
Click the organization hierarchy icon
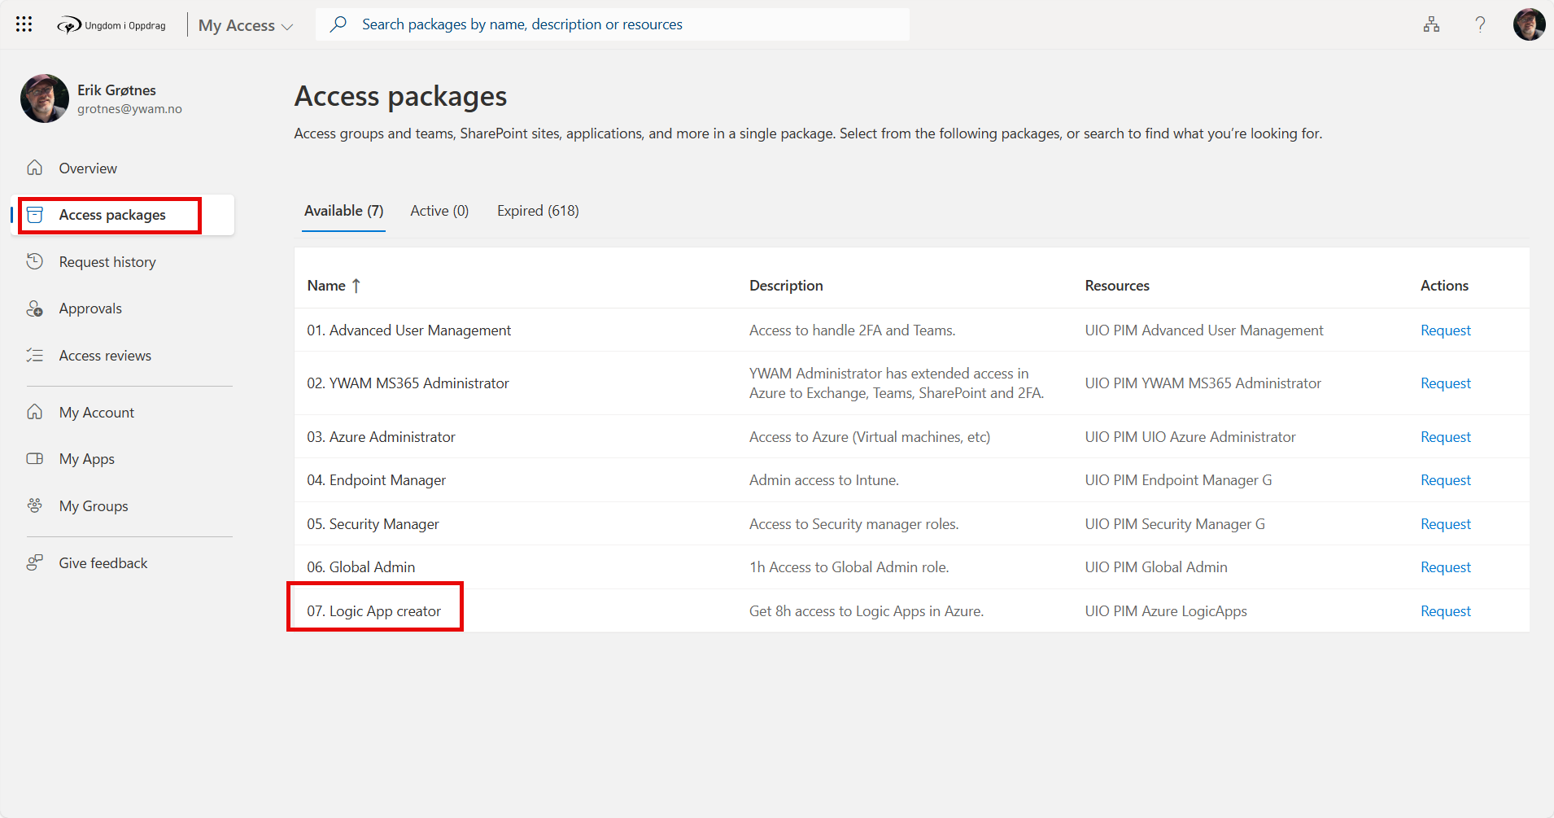click(1431, 24)
